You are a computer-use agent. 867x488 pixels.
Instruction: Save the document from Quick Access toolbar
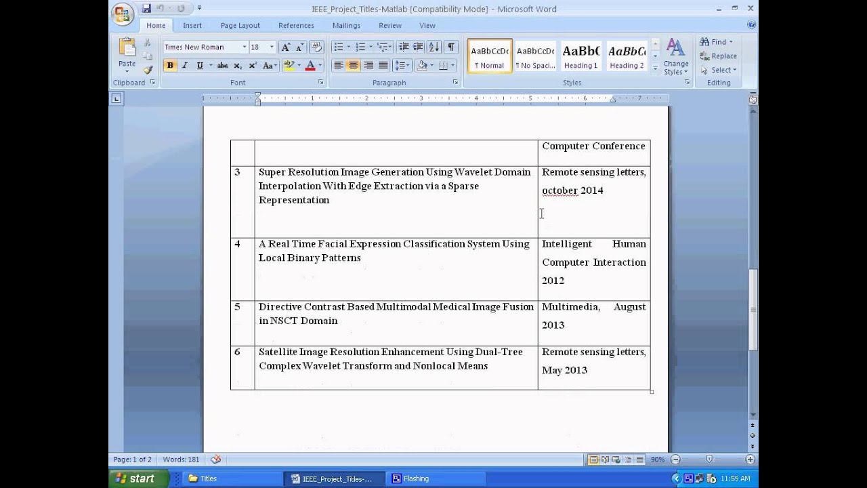146,9
